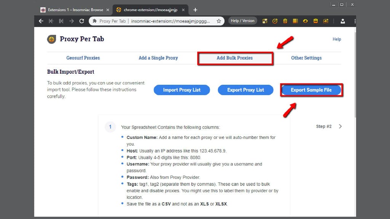The width and height of the screenshot is (390, 219).
Task: Close the Extensions 1 – Insomniac Browse tab
Action: 108,10
